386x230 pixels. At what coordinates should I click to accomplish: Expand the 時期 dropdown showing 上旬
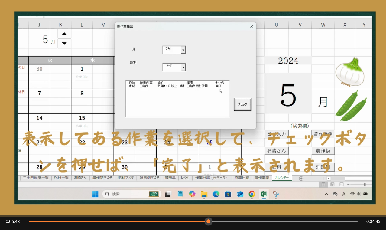183,67
